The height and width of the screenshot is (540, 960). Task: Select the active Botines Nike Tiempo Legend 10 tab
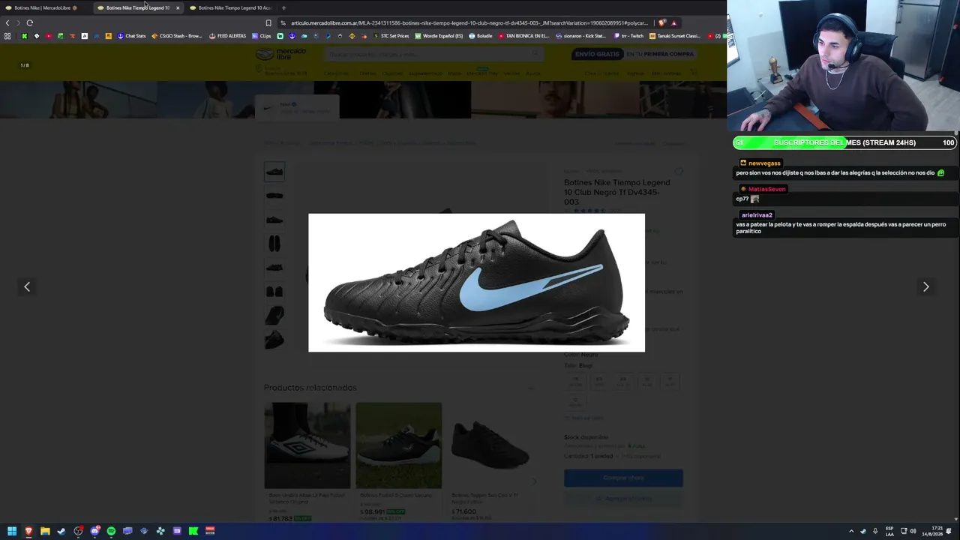click(138, 7)
